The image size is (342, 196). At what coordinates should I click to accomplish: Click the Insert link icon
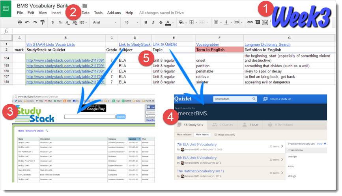click(250, 22)
